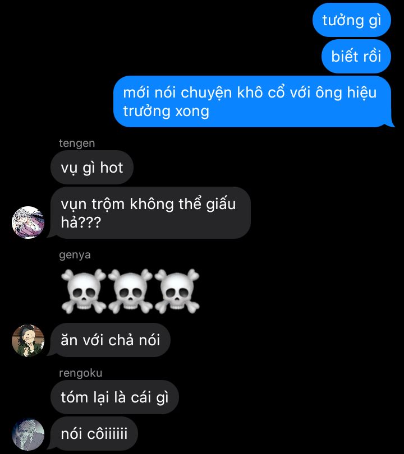Screen dimensions: 404x454
Task: Select the long message about "ông hiệu trưởng"
Action: tap(252, 101)
